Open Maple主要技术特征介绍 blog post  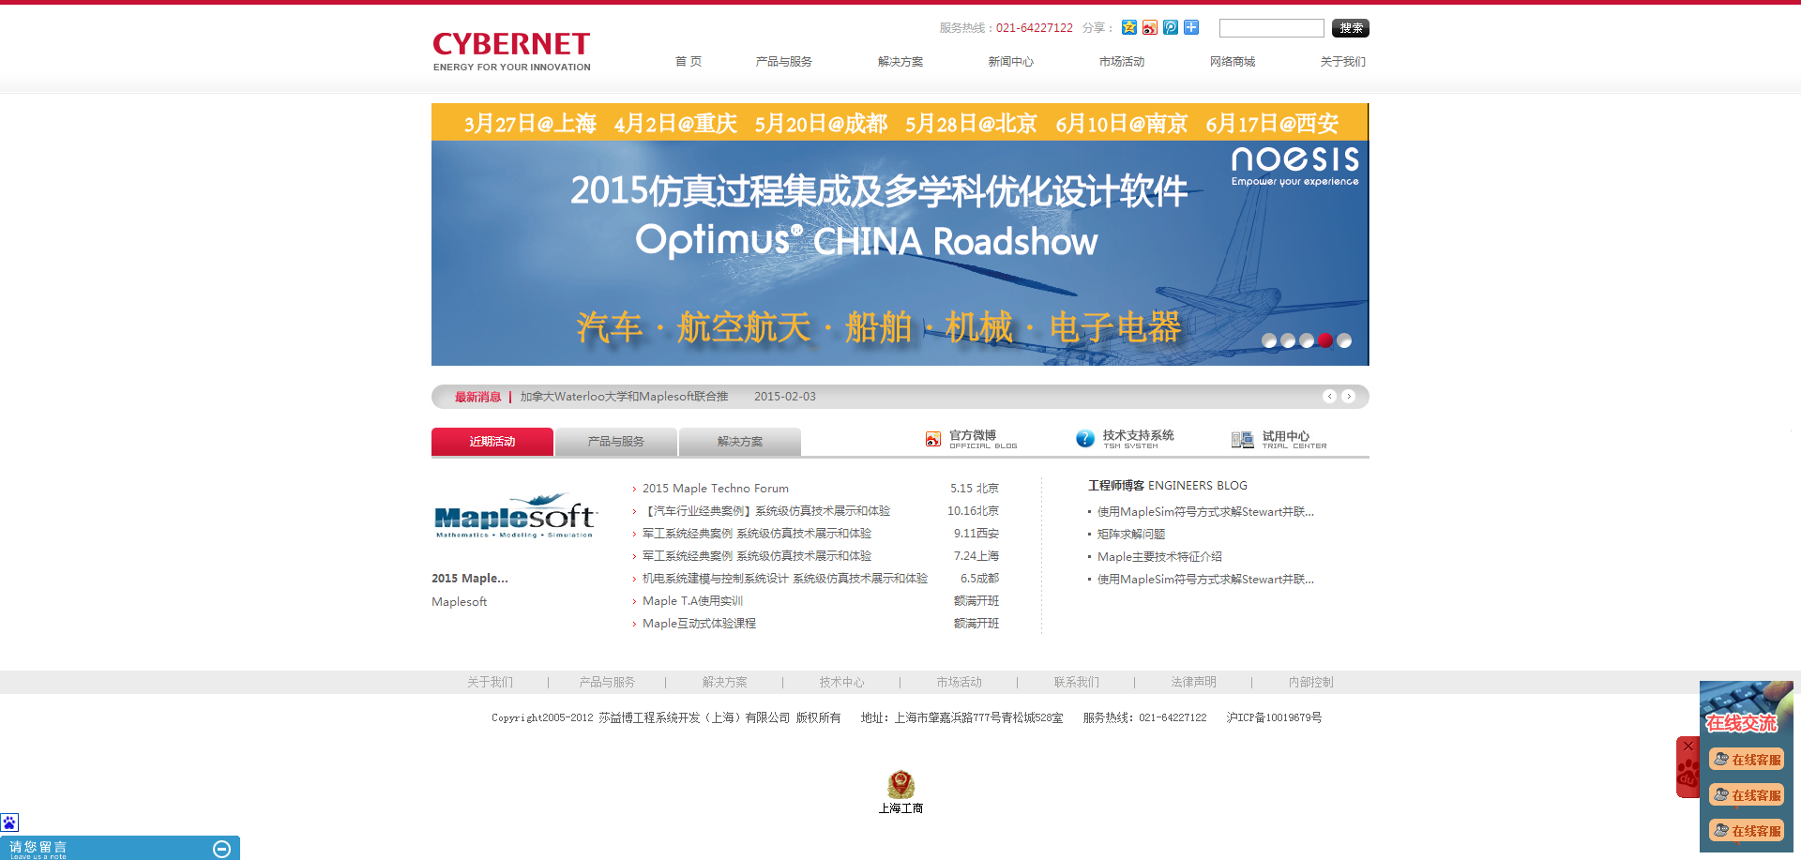(1159, 557)
